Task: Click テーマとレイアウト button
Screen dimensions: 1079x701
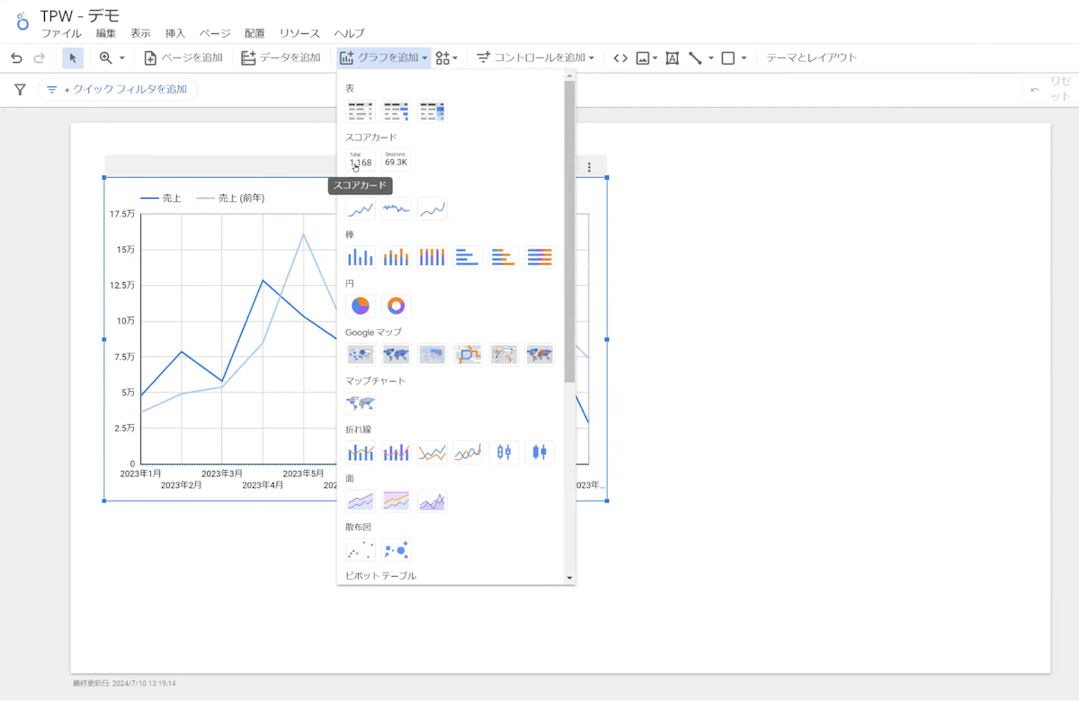Action: tap(811, 58)
